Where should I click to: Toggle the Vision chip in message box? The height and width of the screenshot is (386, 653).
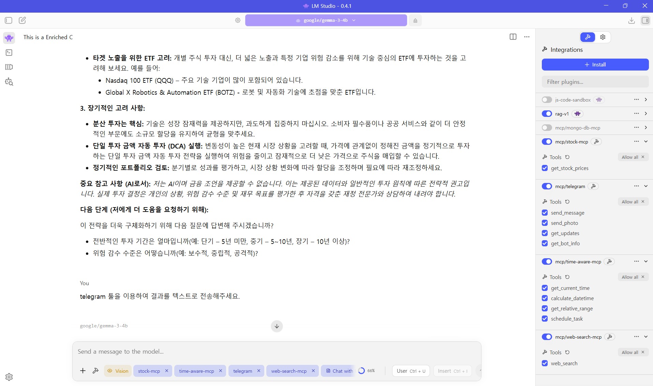(x=118, y=371)
